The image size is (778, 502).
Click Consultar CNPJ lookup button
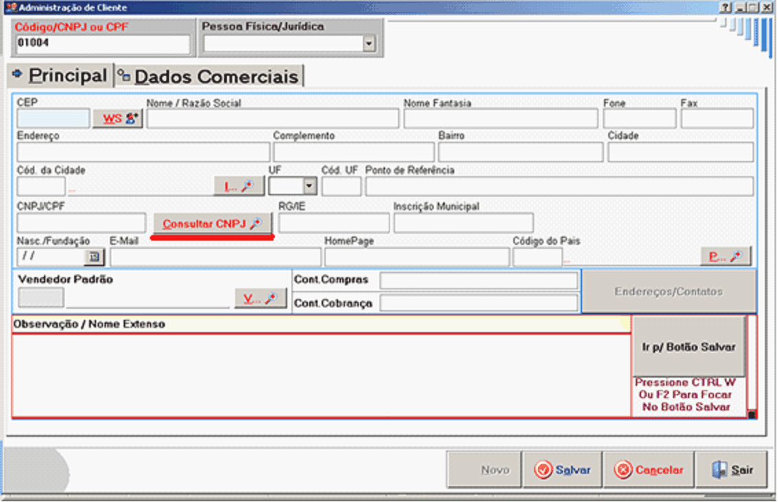tap(212, 223)
